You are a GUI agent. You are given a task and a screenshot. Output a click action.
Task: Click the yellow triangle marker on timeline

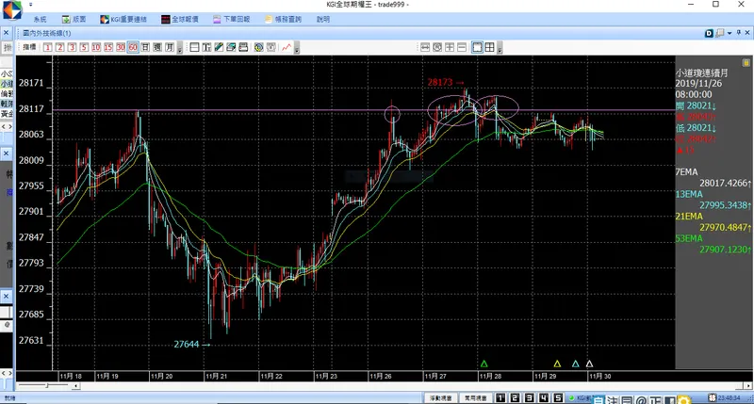[557, 364]
